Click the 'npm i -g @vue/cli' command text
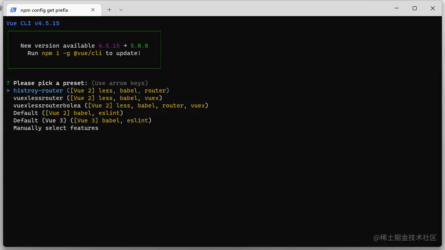Image resolution: width=445 pixels, height=250 pixels. (x=72, y=53)
